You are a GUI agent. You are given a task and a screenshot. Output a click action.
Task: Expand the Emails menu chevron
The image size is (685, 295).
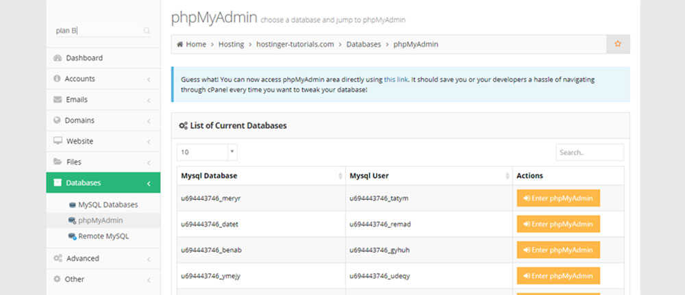149,101
